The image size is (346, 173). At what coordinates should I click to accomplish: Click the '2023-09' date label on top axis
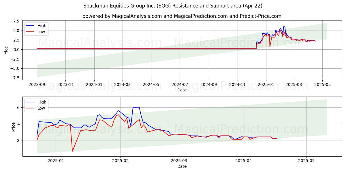point(37,84)
